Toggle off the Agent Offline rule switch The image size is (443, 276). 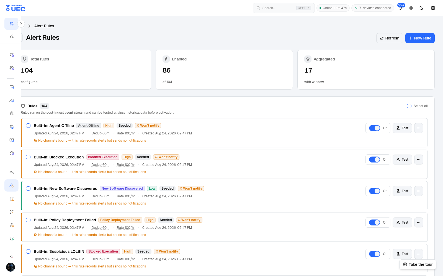point(375,128)
